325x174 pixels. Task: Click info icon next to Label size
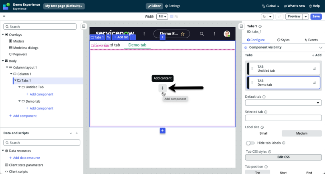pos(262,127)
